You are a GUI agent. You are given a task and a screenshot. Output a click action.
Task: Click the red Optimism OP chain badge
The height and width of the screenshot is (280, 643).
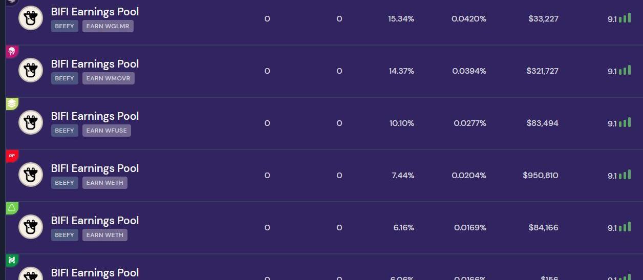(12, 156)
